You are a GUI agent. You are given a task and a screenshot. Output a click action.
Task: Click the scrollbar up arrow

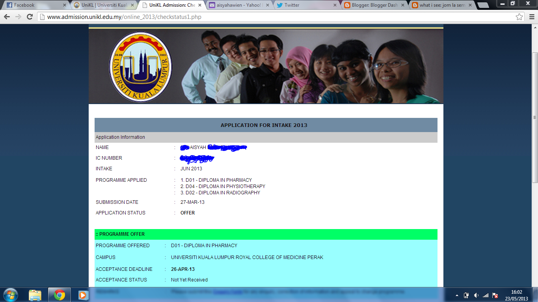point(535,28)
